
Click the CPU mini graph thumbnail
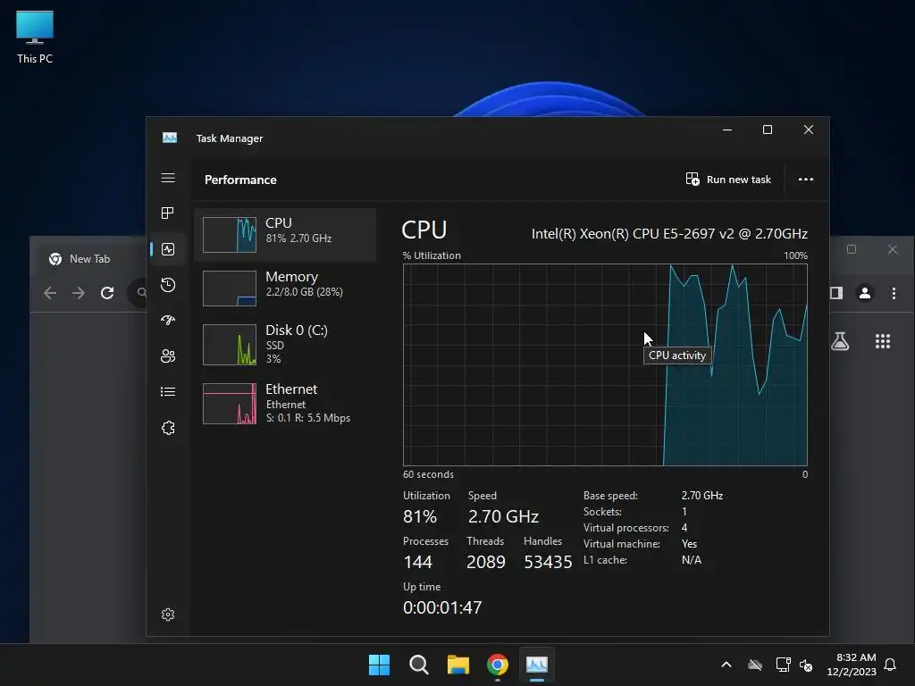coord(230,235)
